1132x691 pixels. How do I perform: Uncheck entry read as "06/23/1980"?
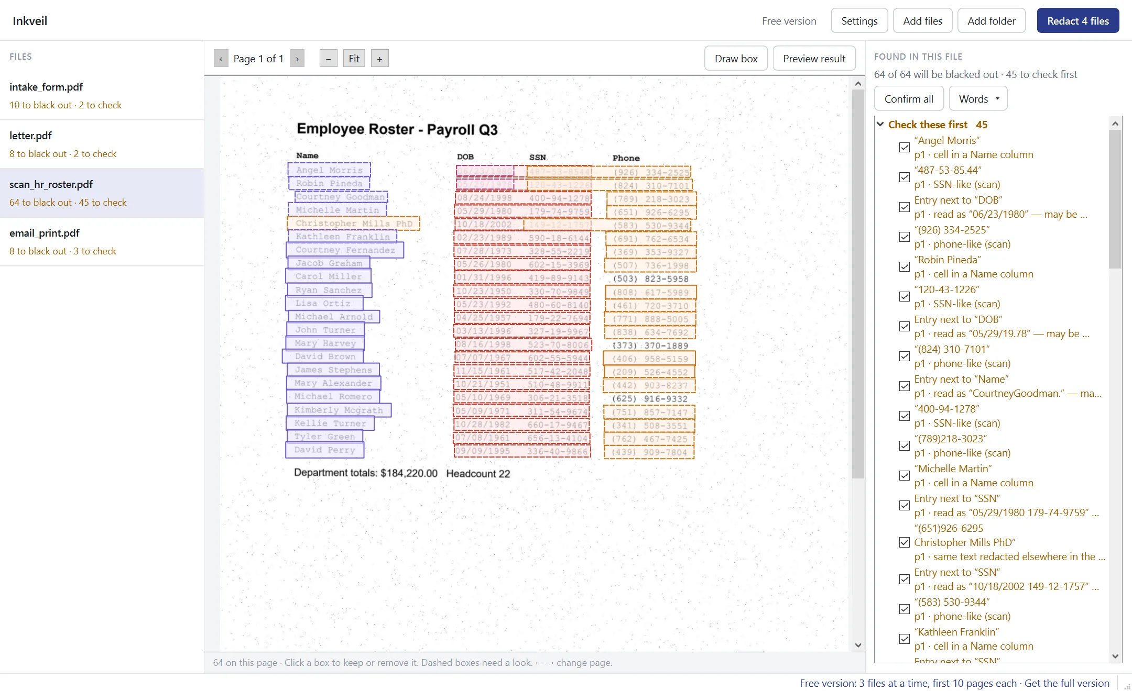tap(904, 207)
